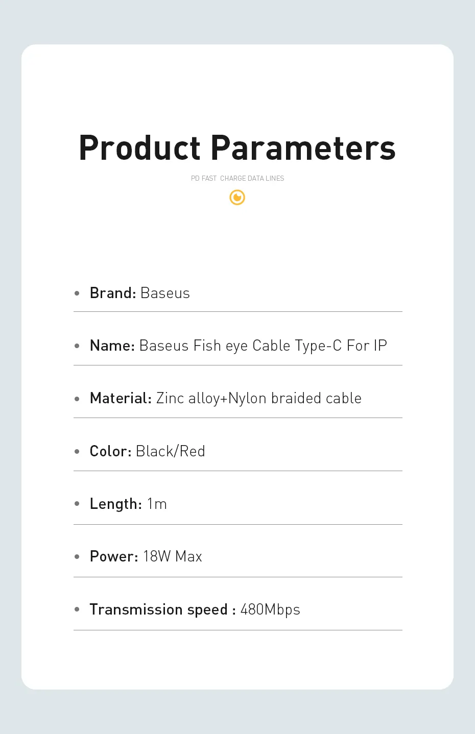
Task: Click the bullet point beside Brand
Action: (77, 293)
